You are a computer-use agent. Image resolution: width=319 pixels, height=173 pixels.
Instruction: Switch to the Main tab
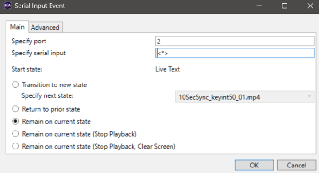pyautogui.click(x=17, y=27)
